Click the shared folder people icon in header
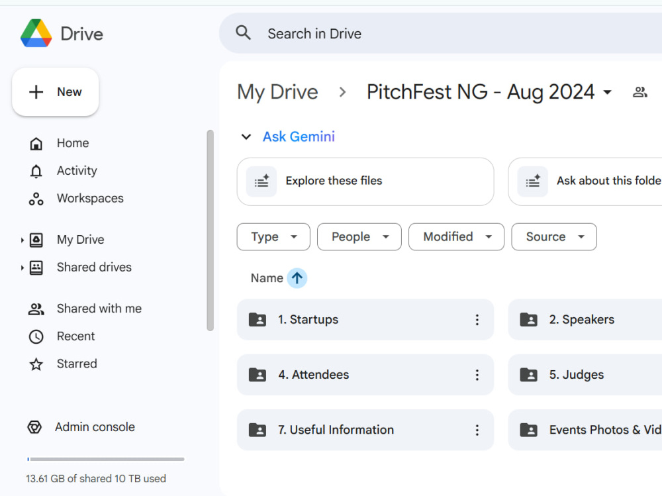 (x=640, y=92)
